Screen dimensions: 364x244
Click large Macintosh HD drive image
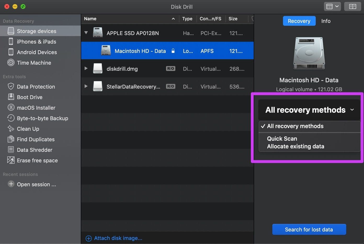tap(309, 53)
